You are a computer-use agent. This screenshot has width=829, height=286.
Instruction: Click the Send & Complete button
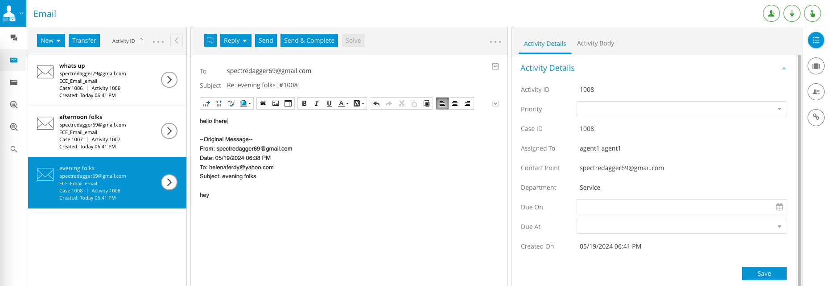tap(309, 41)
